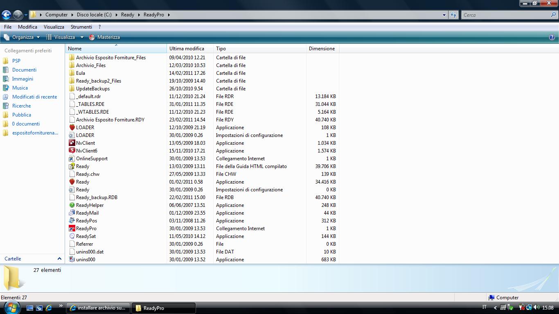Click the Cerca search field
This screenshot has width=559, height=314.
tap(506, 15)
